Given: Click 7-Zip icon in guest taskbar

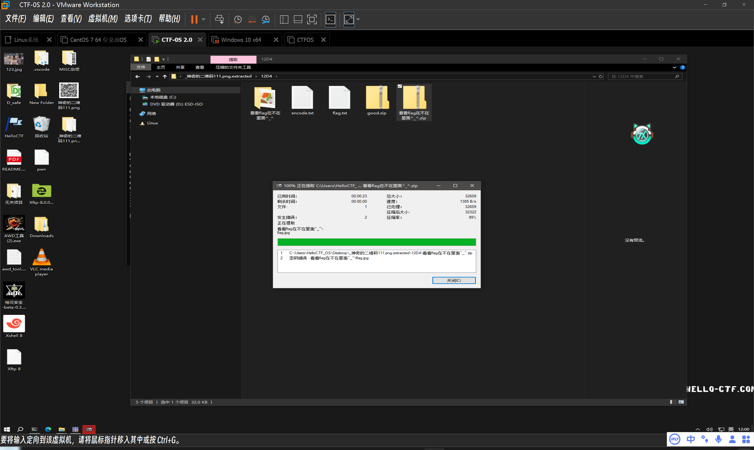Looking at the screenshot, I should click(x=89, y=429).
